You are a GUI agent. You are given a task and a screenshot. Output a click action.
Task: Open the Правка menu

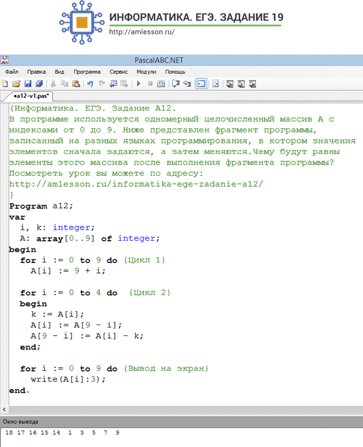tap(36, 72)
